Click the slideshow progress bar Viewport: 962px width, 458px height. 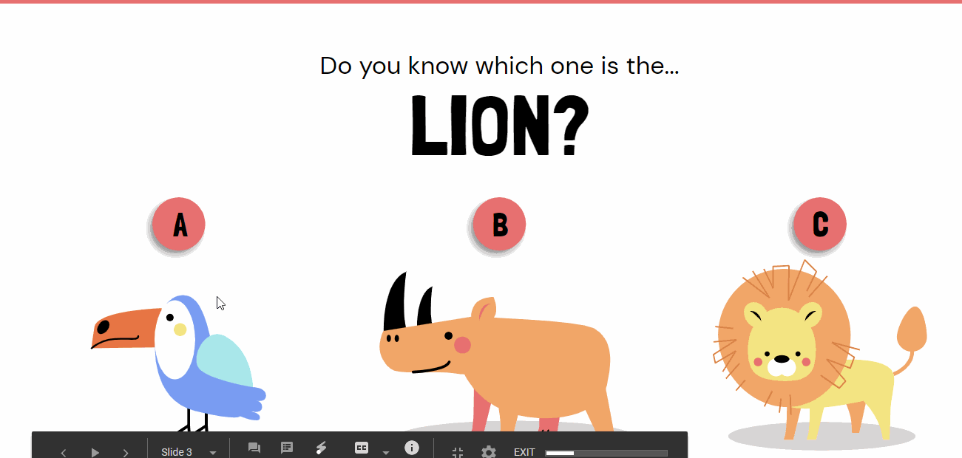click(606, 453)
